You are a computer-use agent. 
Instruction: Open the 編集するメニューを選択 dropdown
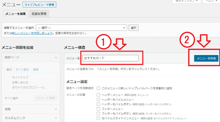[x=81, y=28]
